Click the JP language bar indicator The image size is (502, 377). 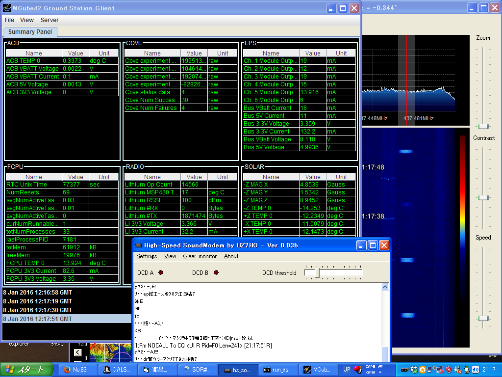(x=347, y=370)
